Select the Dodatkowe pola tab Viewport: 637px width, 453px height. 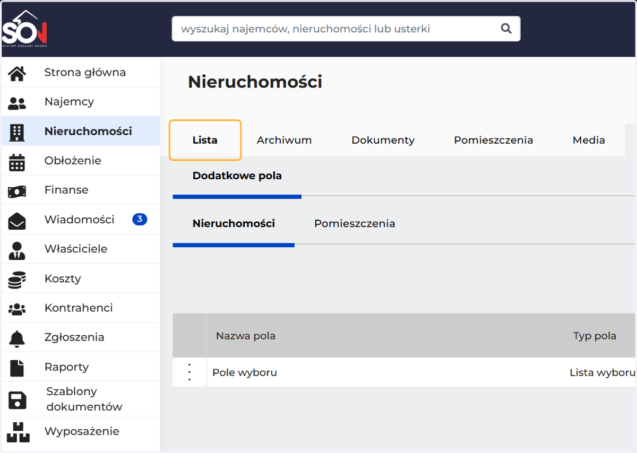(237, 176)
